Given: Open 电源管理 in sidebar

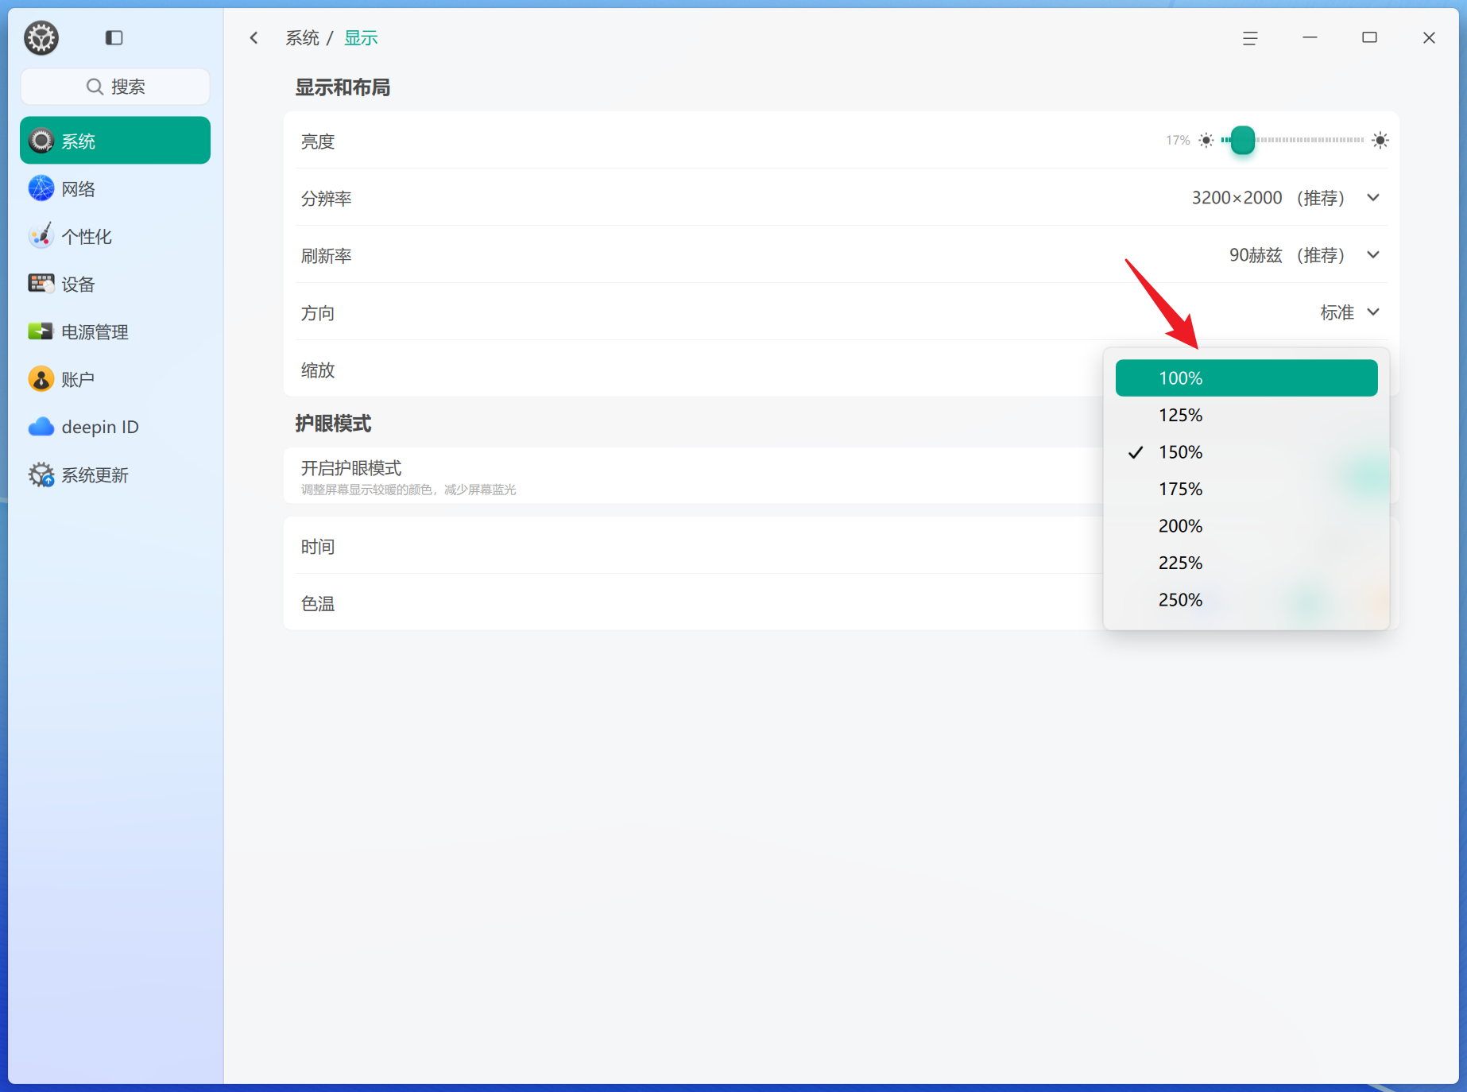Looking at the screenshot, I should point(115,331).
